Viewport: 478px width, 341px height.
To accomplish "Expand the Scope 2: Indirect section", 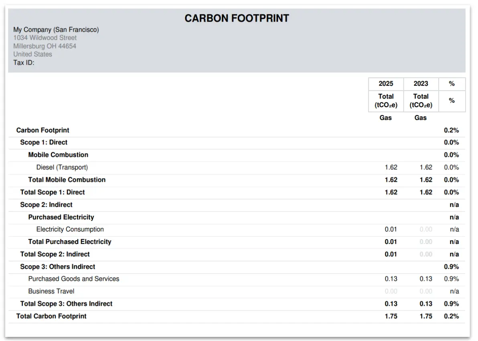I will (x=46, y=205).
